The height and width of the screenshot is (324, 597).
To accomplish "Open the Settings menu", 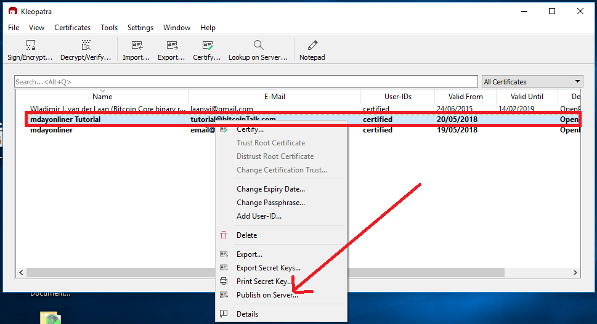I will (140, 28).
